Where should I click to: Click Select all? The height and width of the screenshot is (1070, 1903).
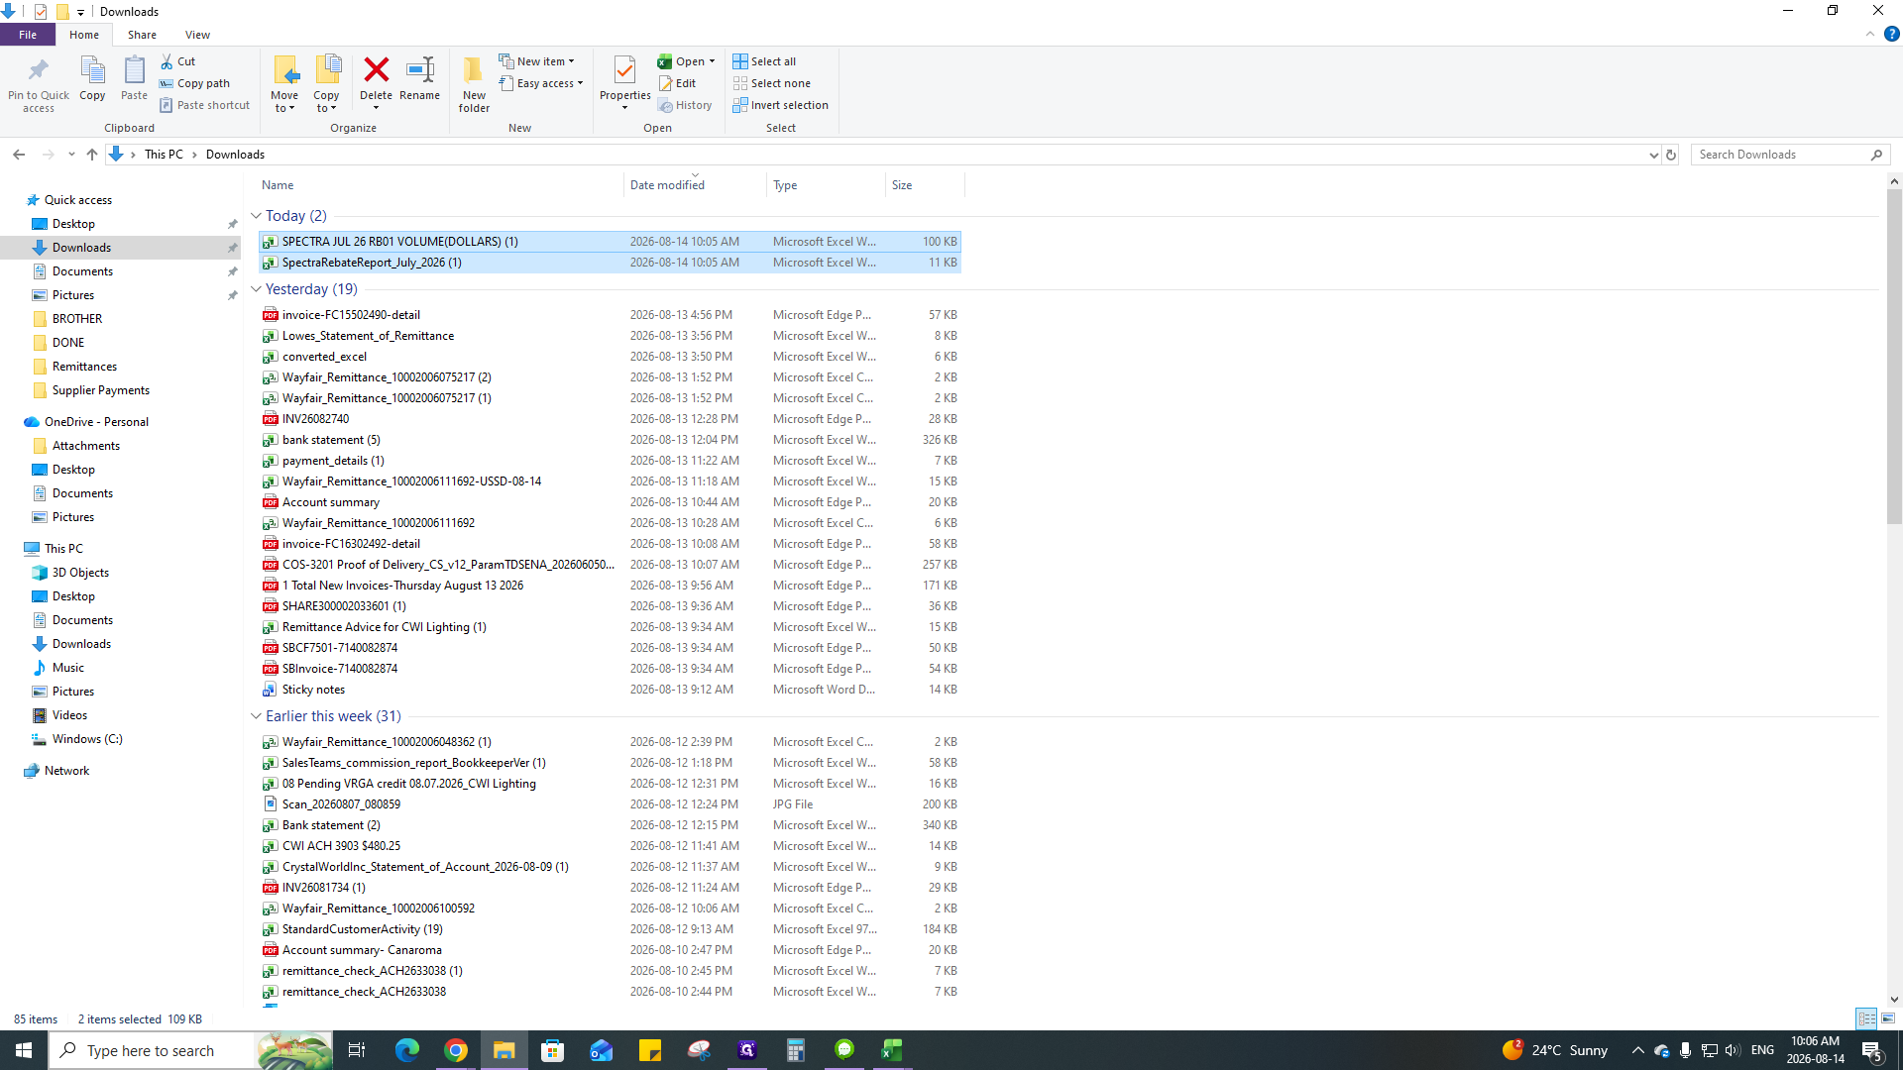[764, 61]
